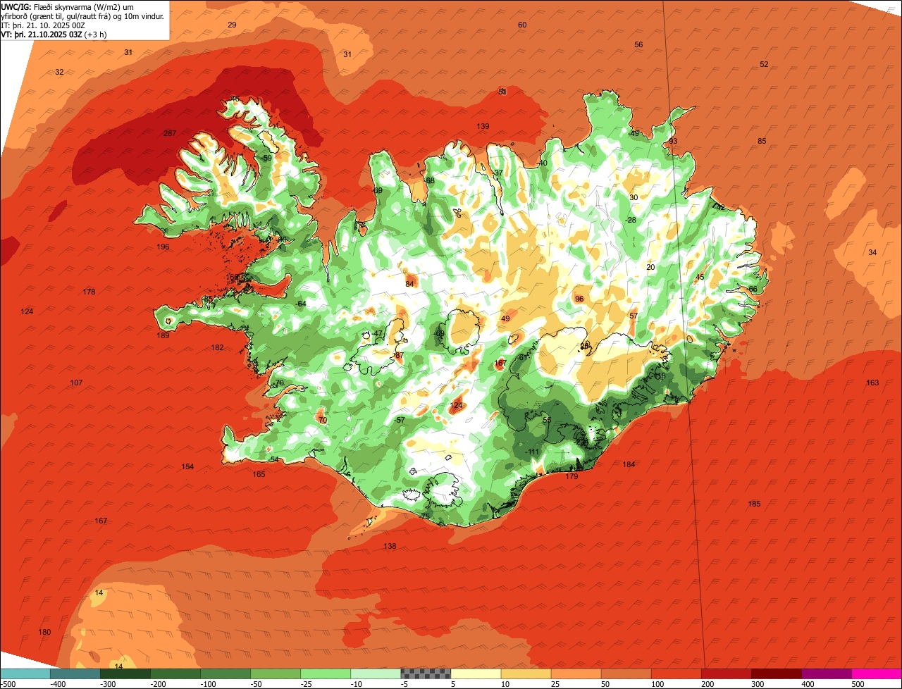Viewport: 902px width, 689px height.
Task: Click the flux value 30
Action: (634, 197)
